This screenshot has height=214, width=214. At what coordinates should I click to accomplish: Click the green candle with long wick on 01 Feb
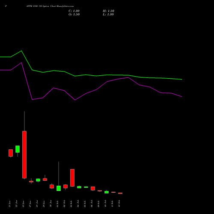(x=59, y=188)
